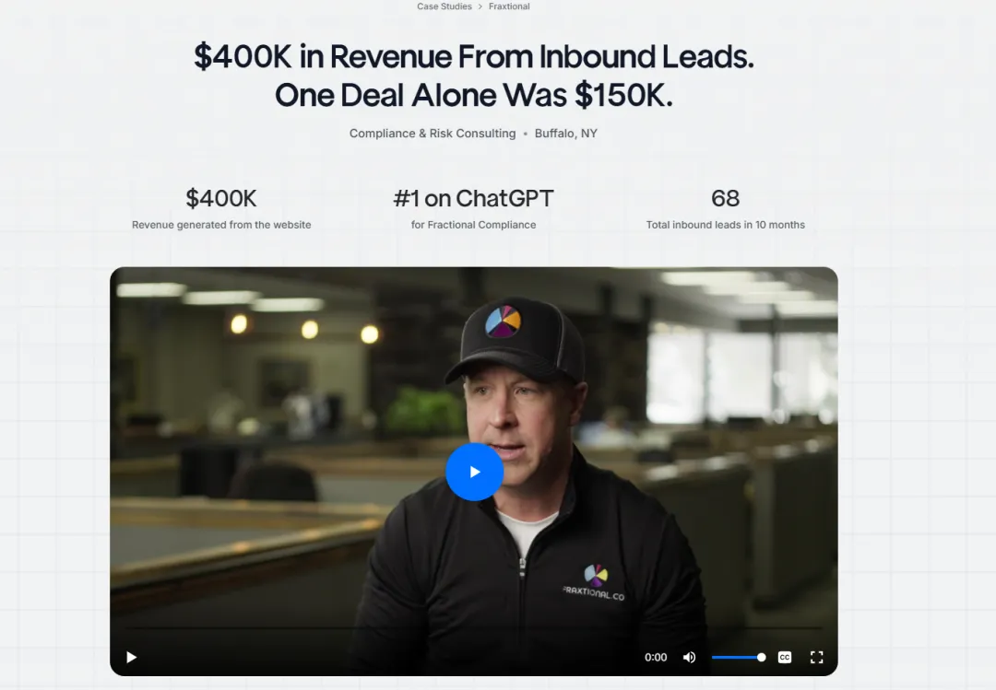
Task: Click the breadcrumb chevron separator
Action: tap(480, 6)
